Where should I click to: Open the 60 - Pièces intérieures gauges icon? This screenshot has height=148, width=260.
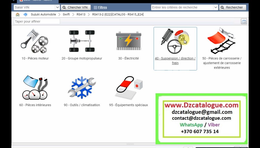click(x=35, y=88)
